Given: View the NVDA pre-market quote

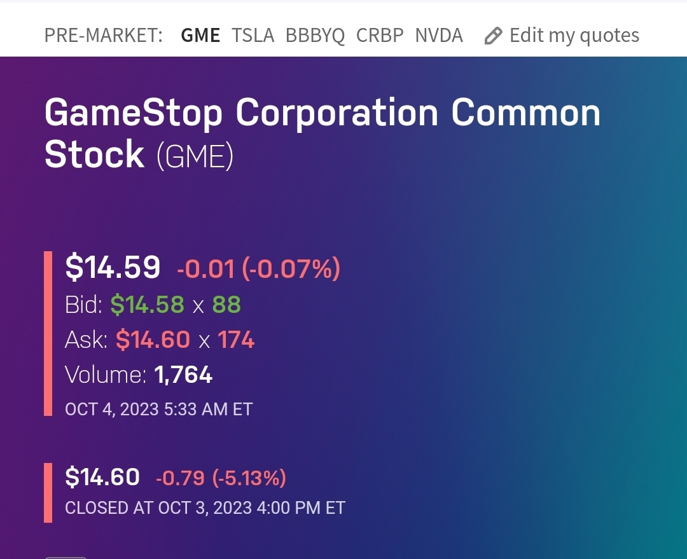Looking at the screenshot, I should (x=439, y=36).
